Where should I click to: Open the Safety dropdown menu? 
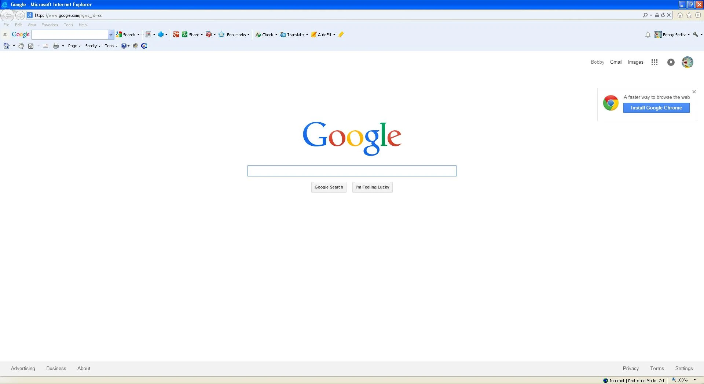pyautogui.click(x=93, y=46)
